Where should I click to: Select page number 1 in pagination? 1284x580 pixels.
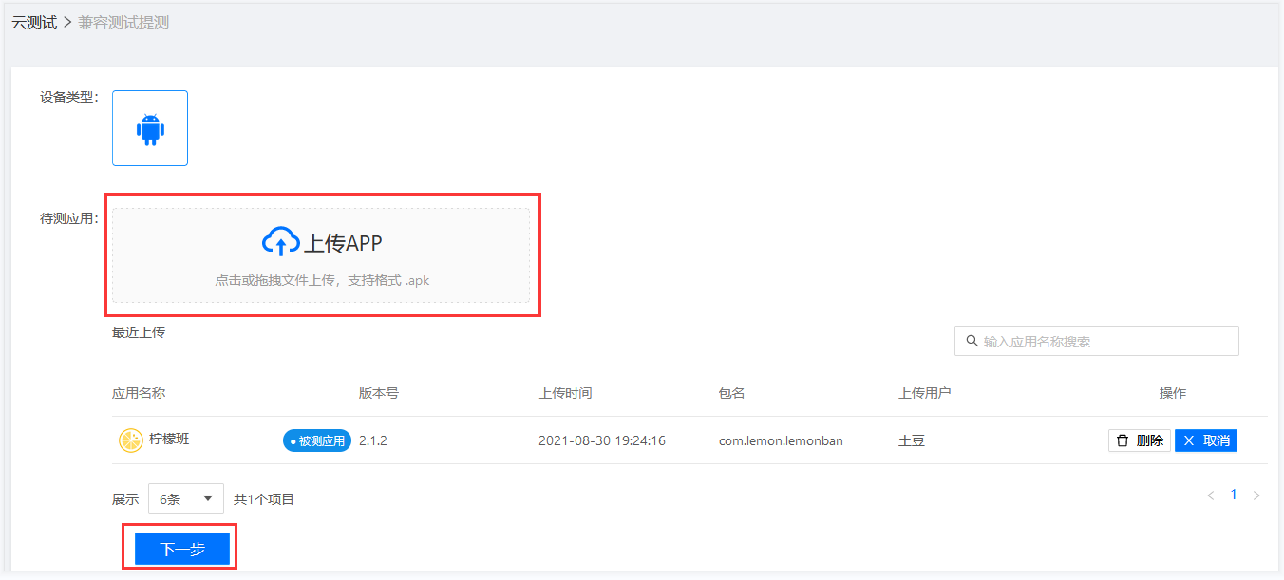(x=1234, y=495)
